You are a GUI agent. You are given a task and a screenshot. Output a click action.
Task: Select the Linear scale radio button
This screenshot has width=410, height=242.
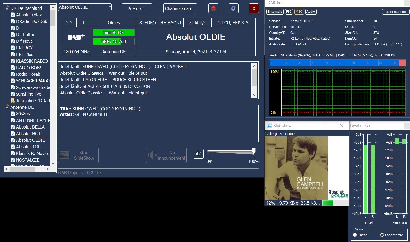tap(355, 235)
